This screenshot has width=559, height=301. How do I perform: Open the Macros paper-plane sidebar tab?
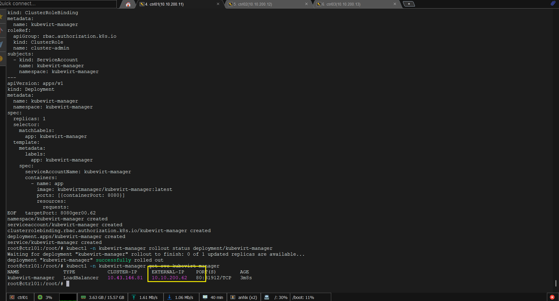coord(2,44)
